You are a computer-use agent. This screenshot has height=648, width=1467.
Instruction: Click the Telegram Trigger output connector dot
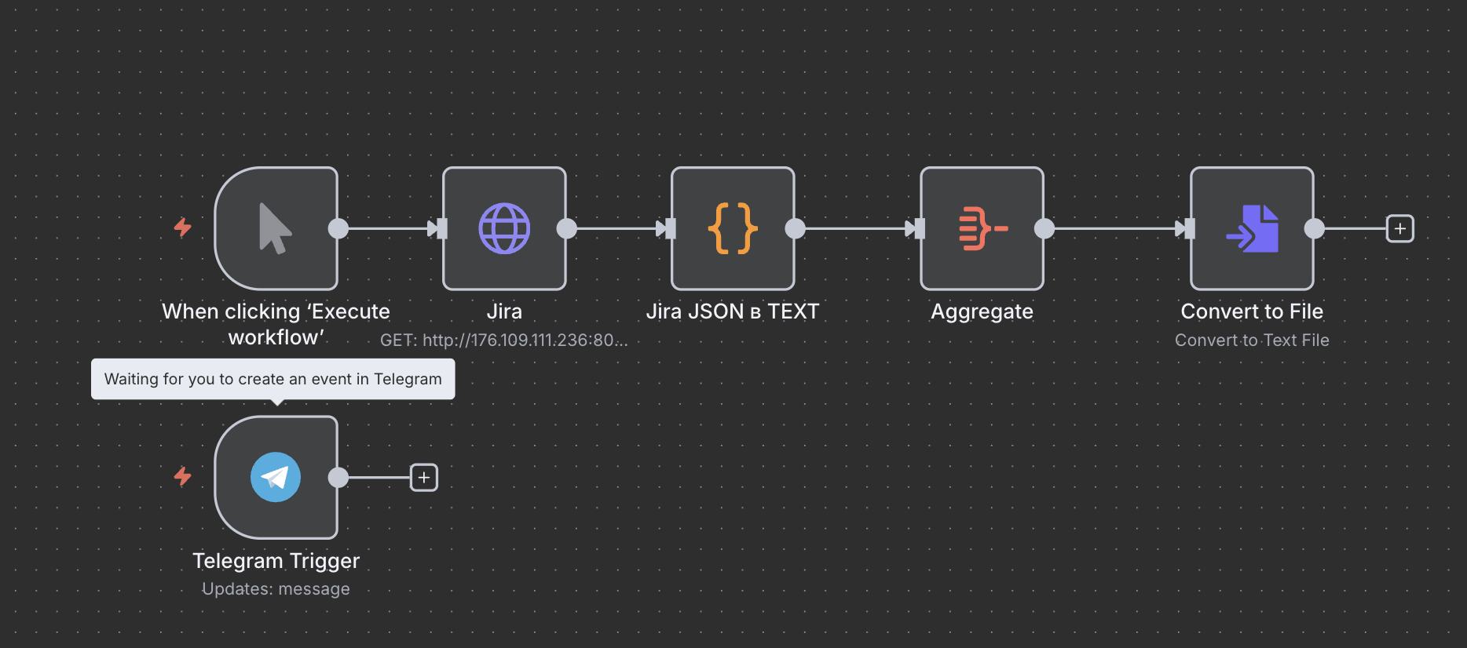(x=338, y=477)
